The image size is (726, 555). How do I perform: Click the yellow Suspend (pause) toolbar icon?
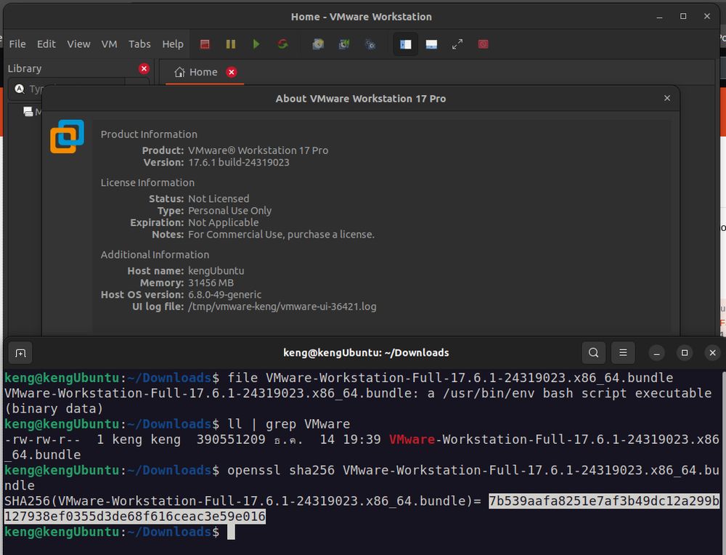tap(231, 44)
